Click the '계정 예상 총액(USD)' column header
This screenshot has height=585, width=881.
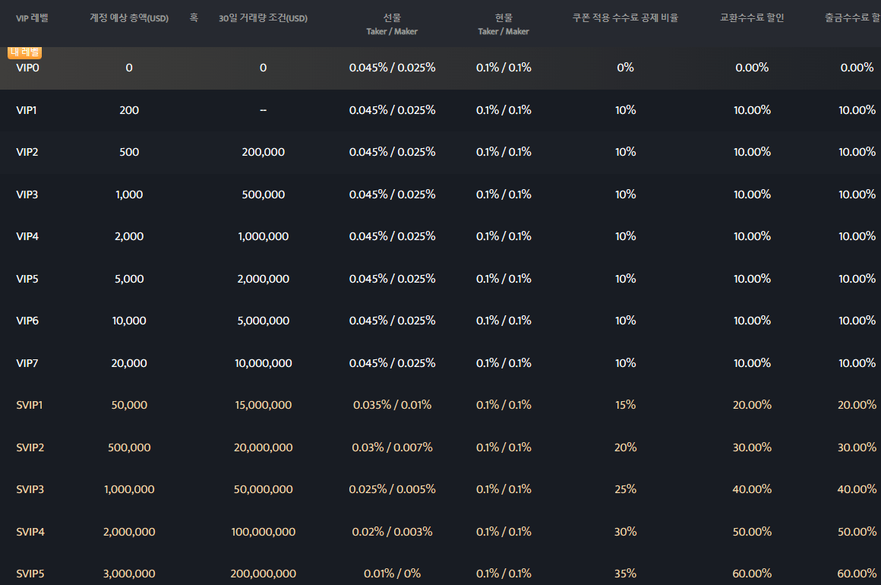(129, 17)
